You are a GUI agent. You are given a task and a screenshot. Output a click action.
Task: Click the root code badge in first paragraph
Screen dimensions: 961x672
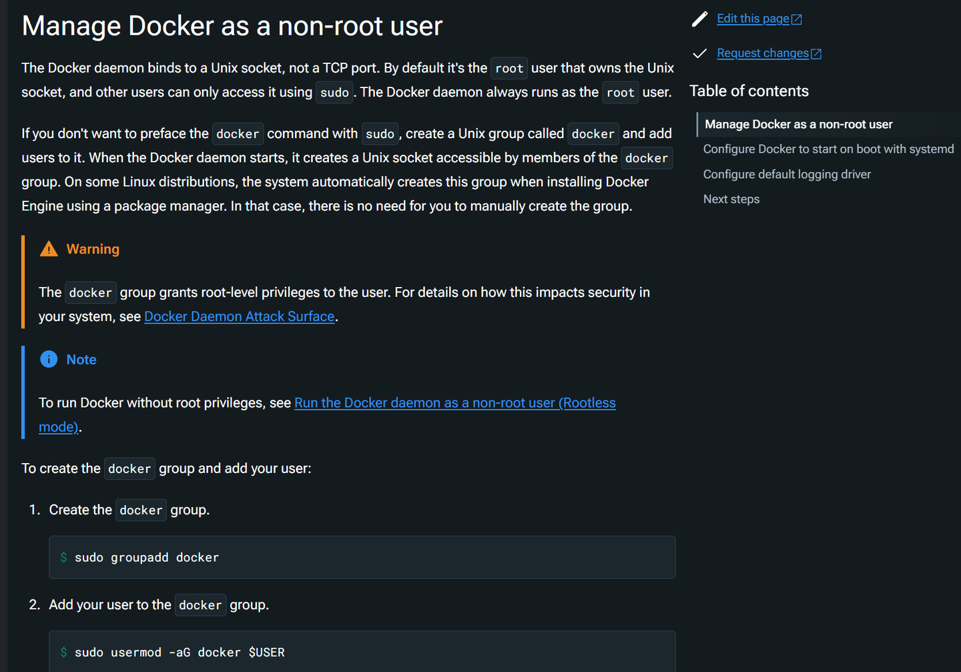(509, 67)
